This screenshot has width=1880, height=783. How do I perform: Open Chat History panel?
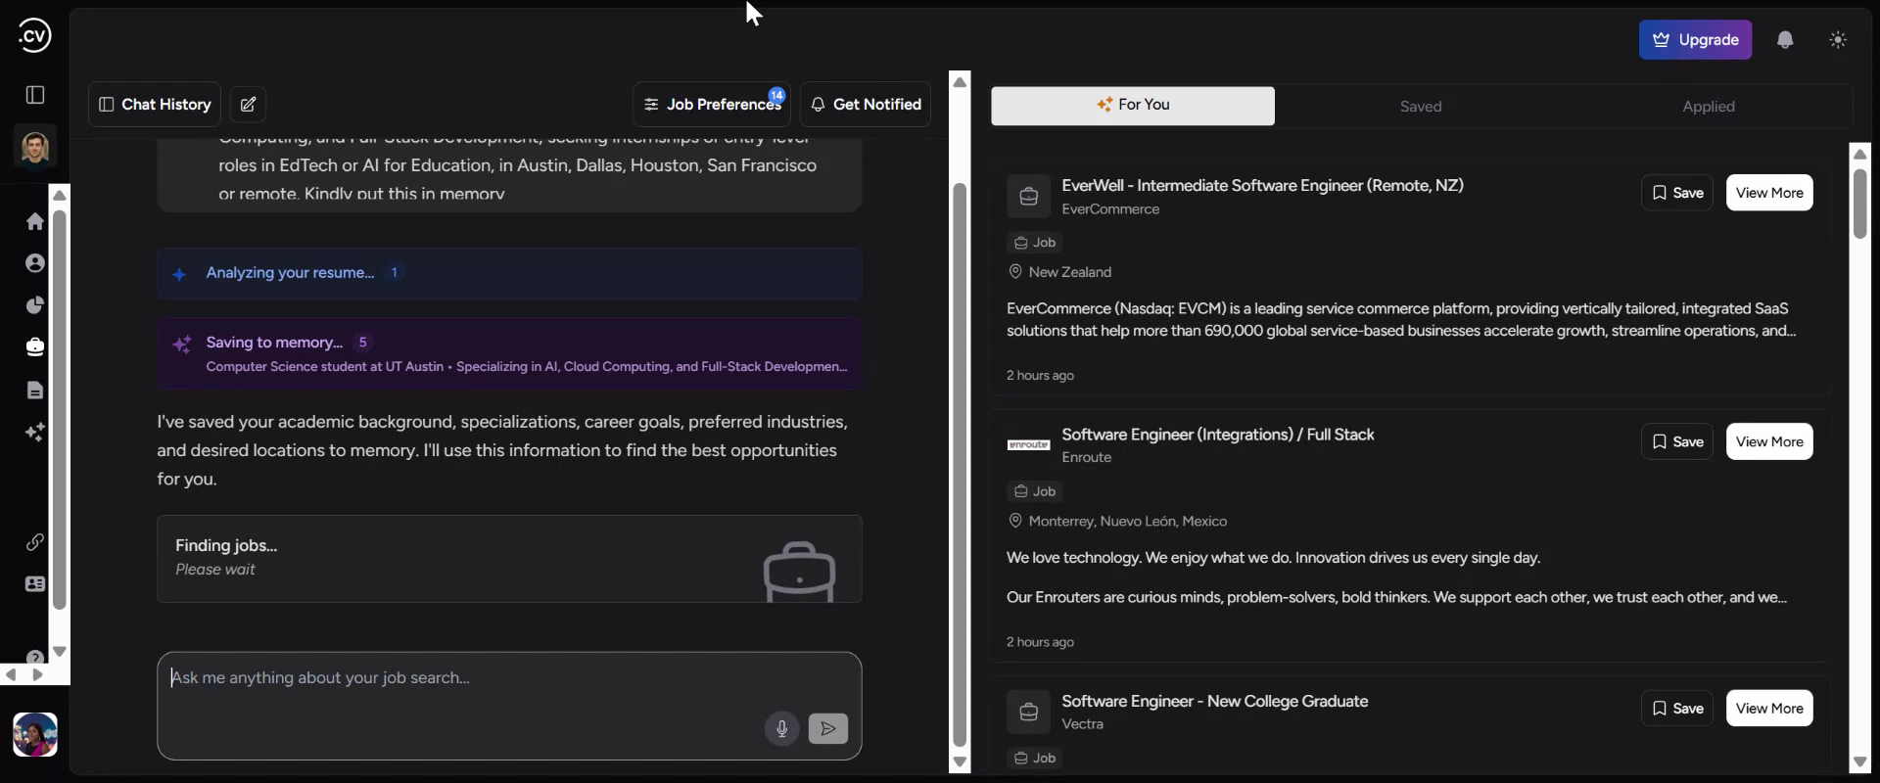pos(155,105)
